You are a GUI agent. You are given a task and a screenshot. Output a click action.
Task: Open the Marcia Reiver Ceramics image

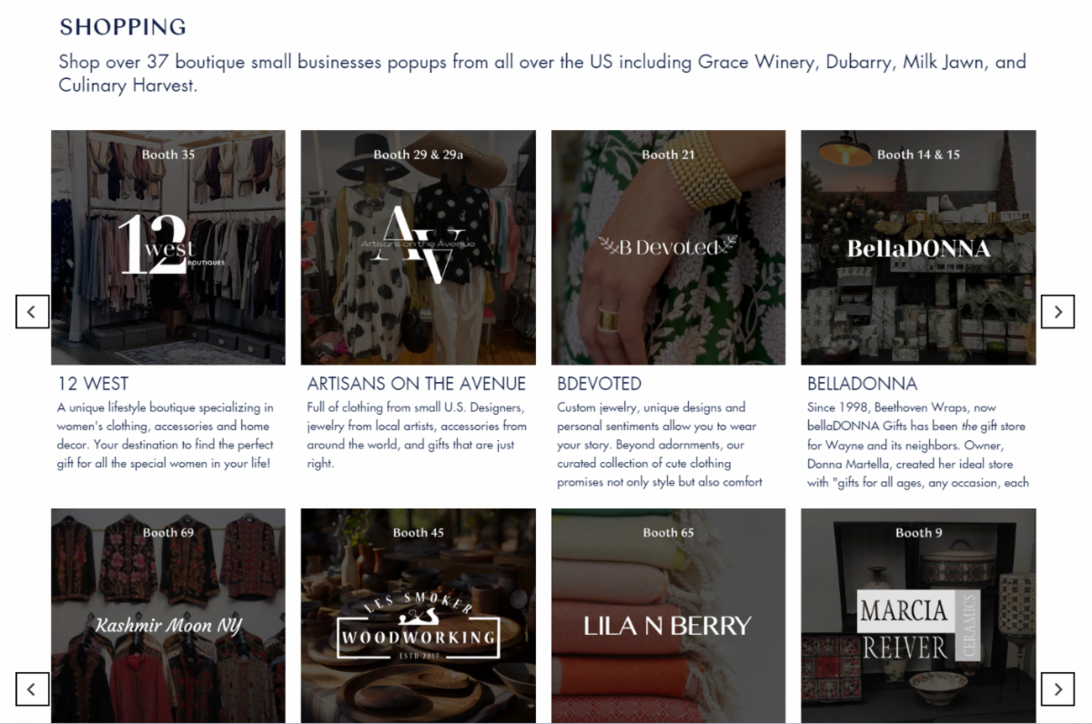tap(918, 616)
